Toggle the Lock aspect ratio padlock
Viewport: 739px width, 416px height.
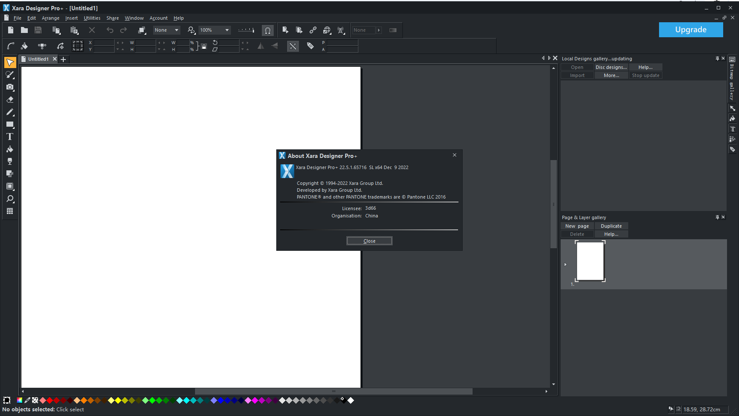[x=204, y=46]
